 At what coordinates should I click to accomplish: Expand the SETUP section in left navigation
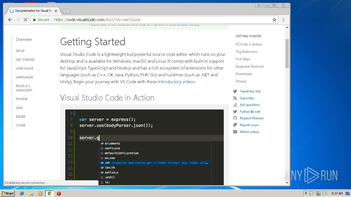coord(20,51)
